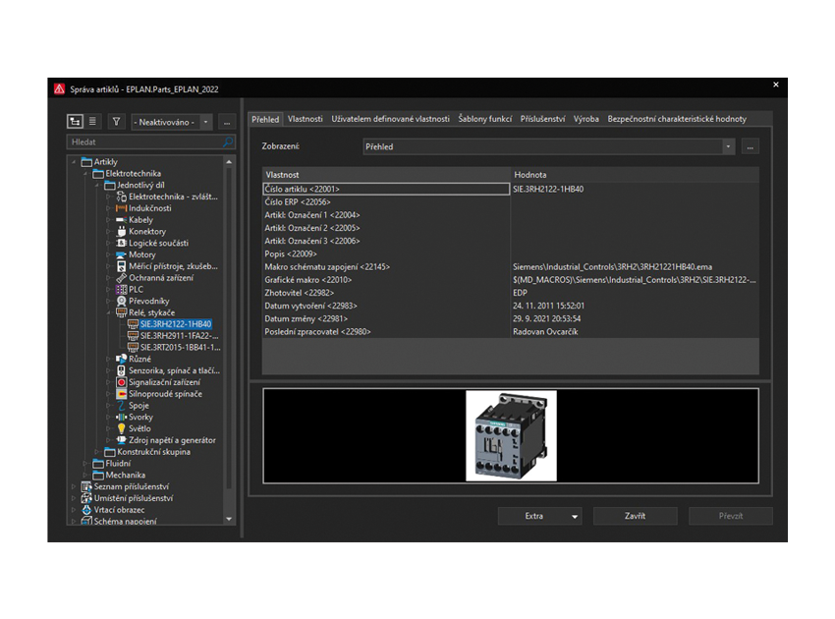
Task: Click the tree scrollbar up arrow
Action: [x=229, y=162]
